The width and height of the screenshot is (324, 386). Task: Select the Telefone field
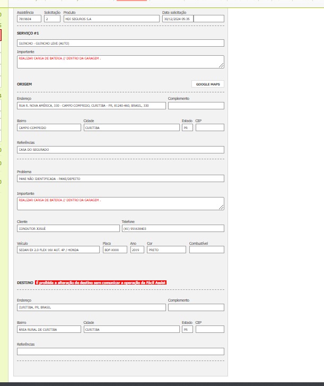173,228
